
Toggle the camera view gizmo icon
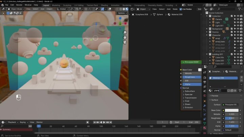[125, 42]
